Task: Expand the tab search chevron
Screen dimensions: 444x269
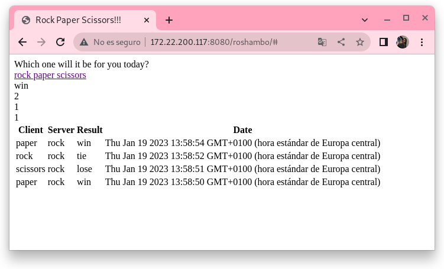Action: click(x=365, y=20)
